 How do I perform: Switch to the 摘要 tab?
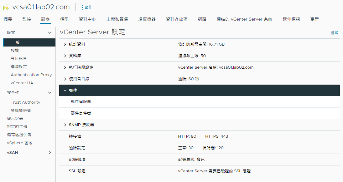pos(8,19)
